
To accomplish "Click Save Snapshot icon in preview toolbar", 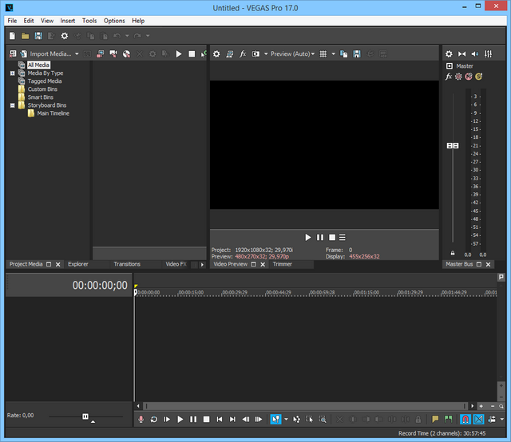I will [357, 54].
